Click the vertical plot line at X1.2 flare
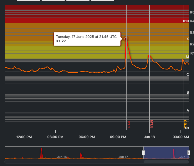Image resolution: width=194 pixels, height=166 pixels. pos(126,94)
